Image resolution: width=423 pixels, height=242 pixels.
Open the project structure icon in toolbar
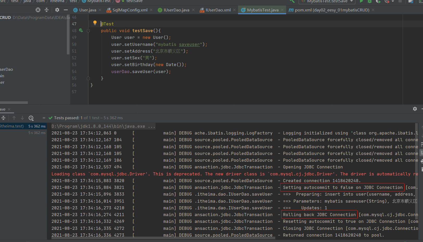click(x=411, y=1)
